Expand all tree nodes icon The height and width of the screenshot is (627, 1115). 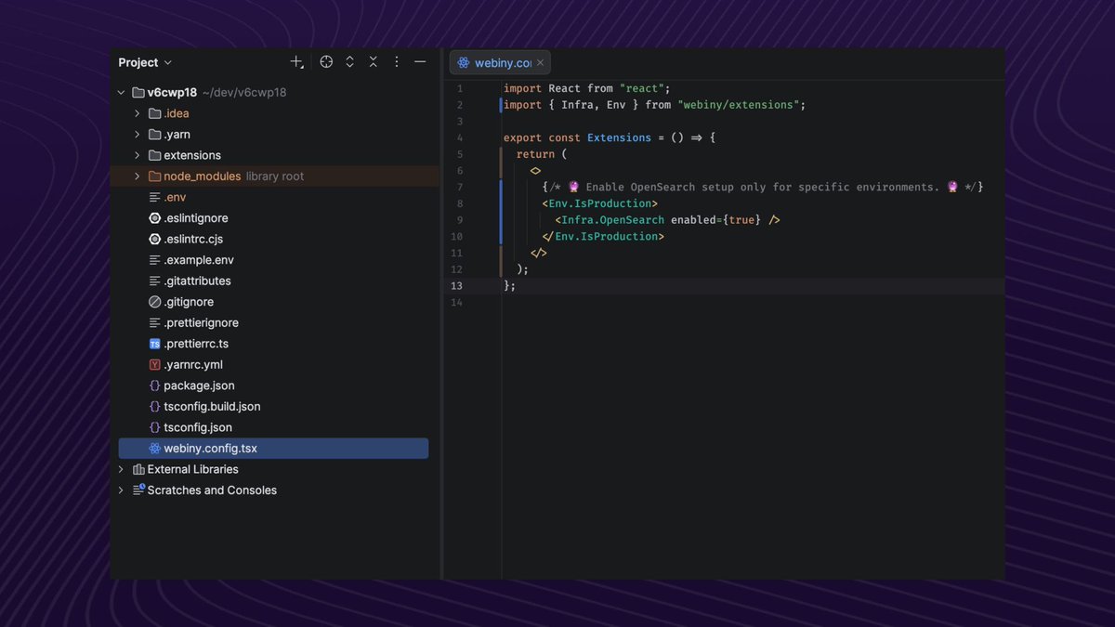(349, 62)
